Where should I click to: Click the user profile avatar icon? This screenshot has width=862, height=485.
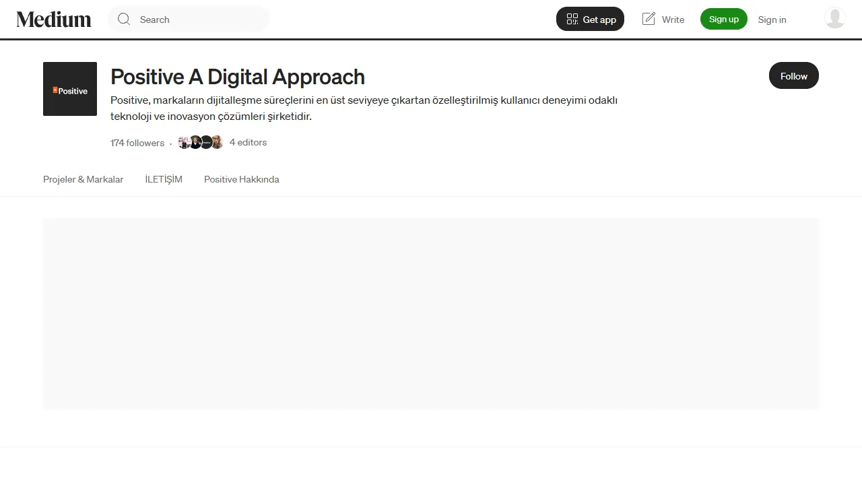(x=834, y=18)
